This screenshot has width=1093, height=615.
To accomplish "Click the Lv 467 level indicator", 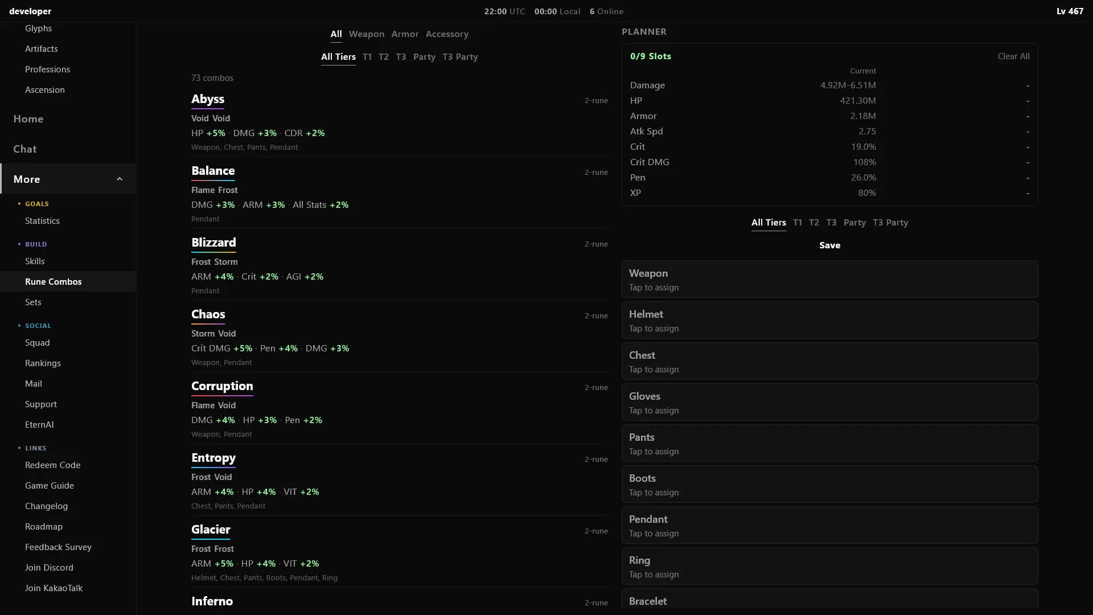I will (x=1070, y=11).
